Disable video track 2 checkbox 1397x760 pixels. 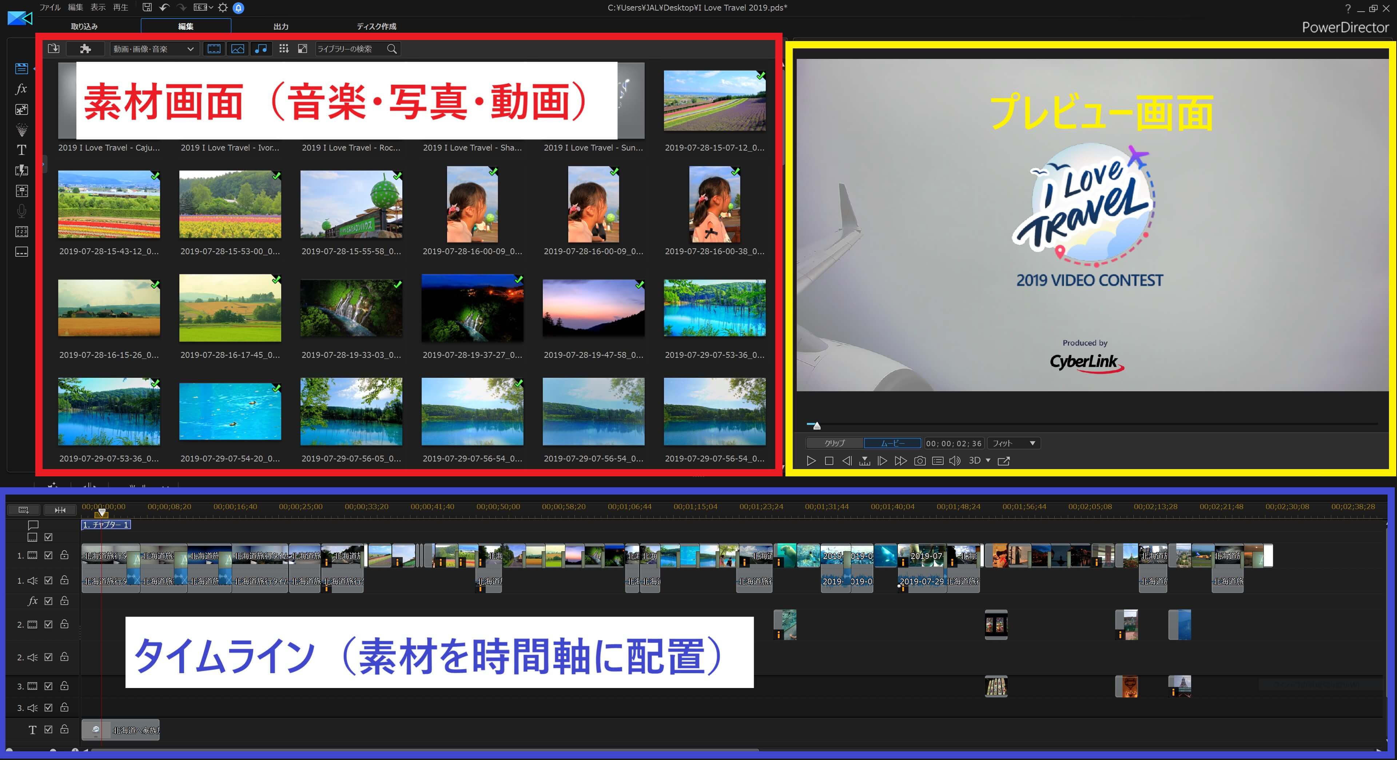coord(48,624)
